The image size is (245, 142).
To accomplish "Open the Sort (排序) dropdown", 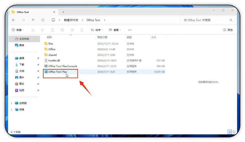I will point(97,30).
